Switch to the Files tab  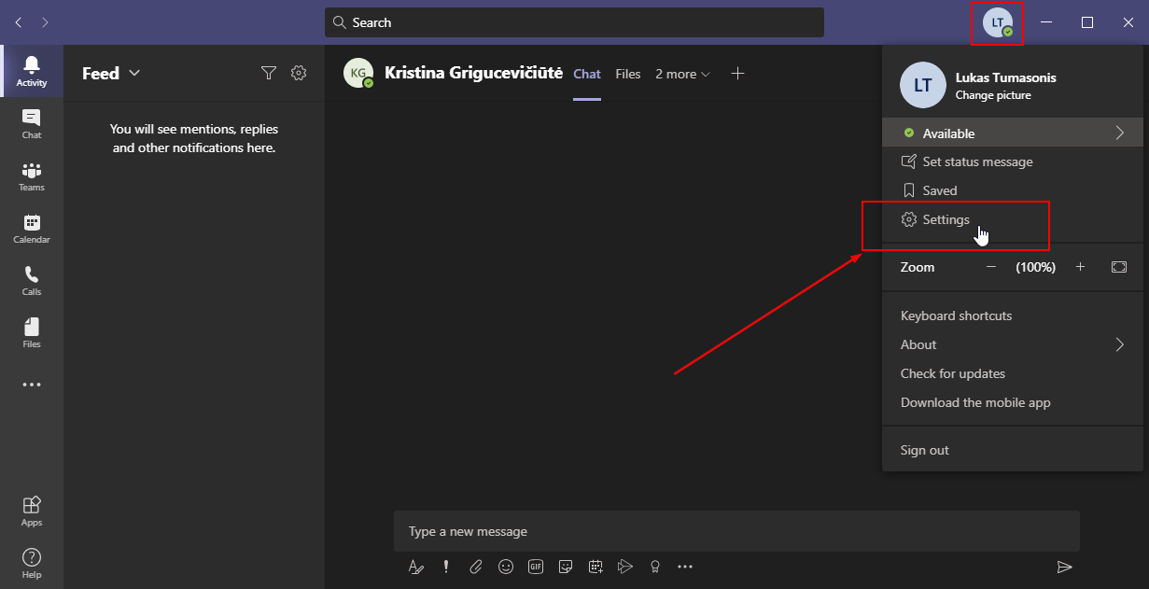coord(628,74)
